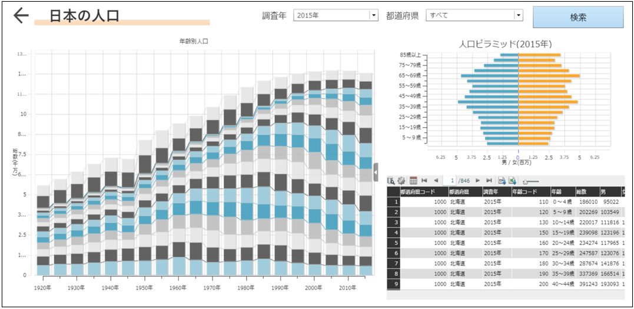Jump to last table page

488,180
